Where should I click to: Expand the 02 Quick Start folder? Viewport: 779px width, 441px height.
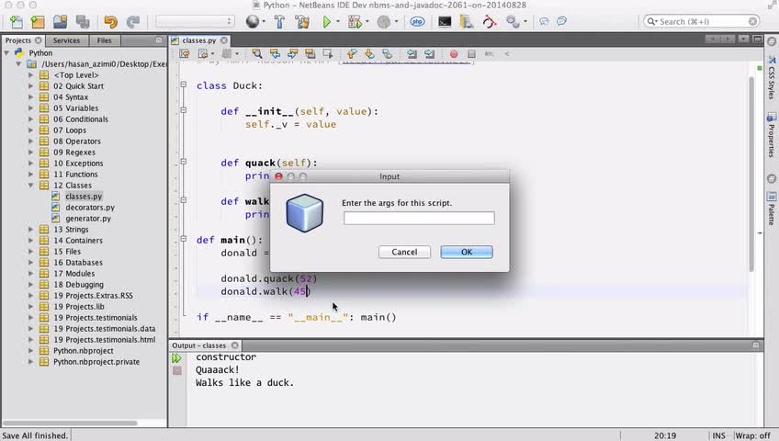31,86
